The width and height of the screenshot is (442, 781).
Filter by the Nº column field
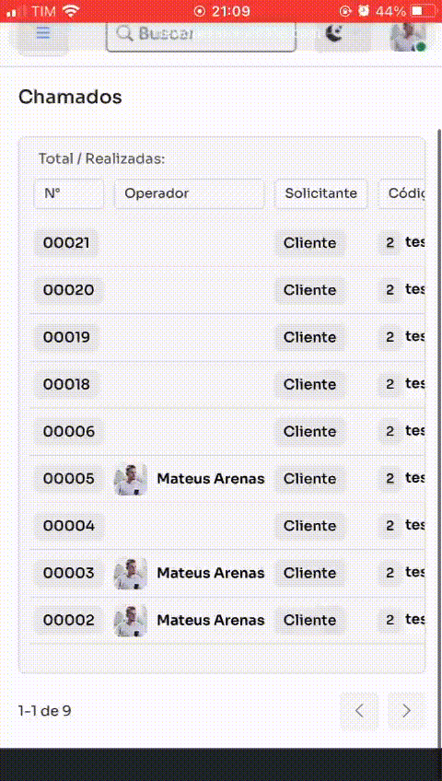69,193
